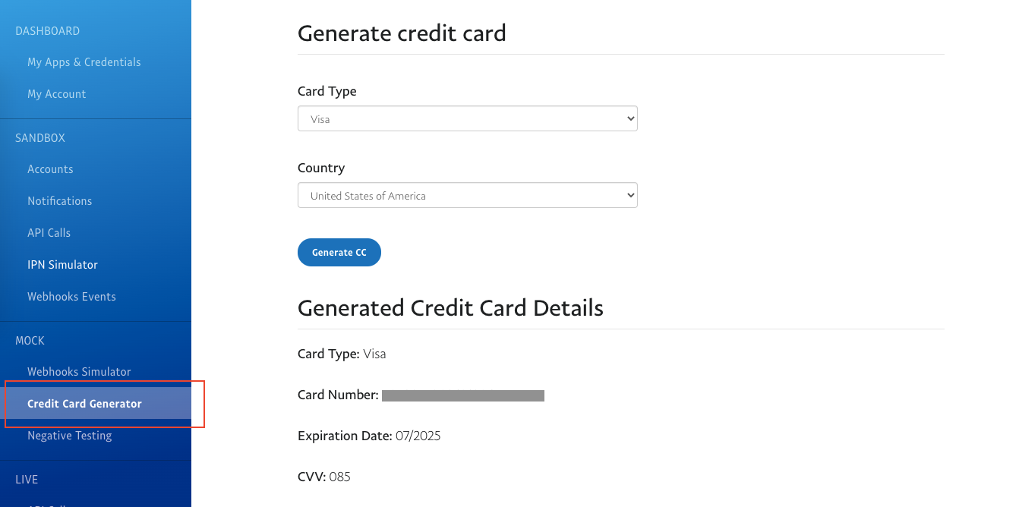Go to My Account in the sidebar
Image resolution: width=1019 pixels, height=507 pixels.
click(57, 94)
